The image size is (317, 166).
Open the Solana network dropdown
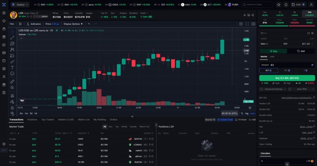(x=20, y=4)
